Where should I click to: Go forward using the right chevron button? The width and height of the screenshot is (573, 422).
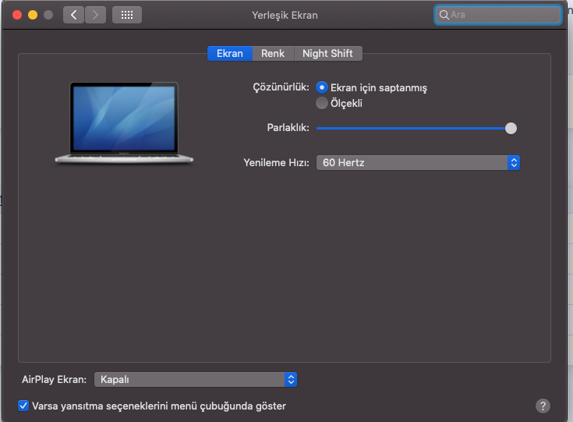[x=96, y=15]
